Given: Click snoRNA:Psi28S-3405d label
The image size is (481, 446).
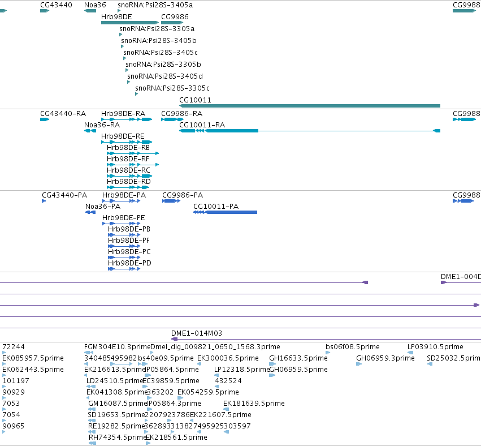Looking at the screenshot, I should click(x=165, y=76).
